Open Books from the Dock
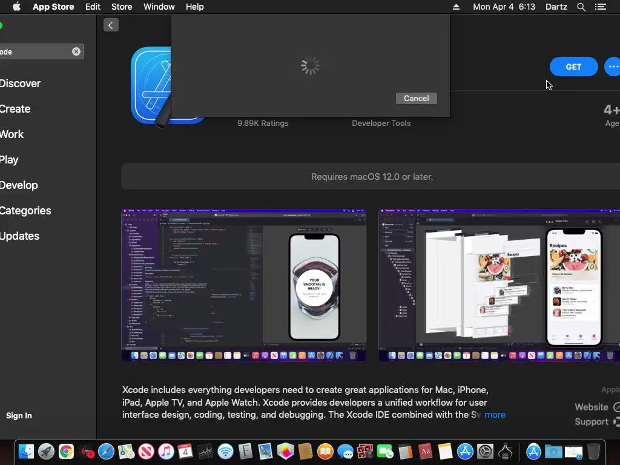 click(325, 451)
